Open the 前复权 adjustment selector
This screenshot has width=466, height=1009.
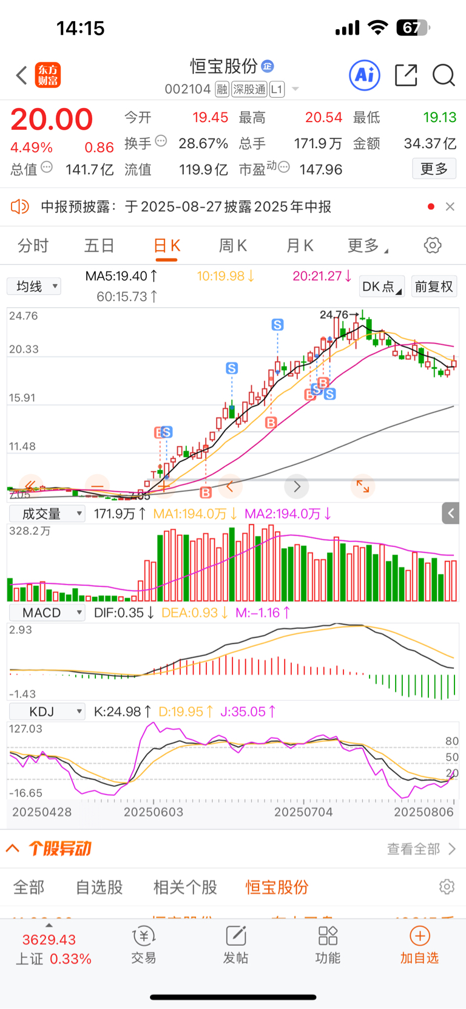[434, 287]
